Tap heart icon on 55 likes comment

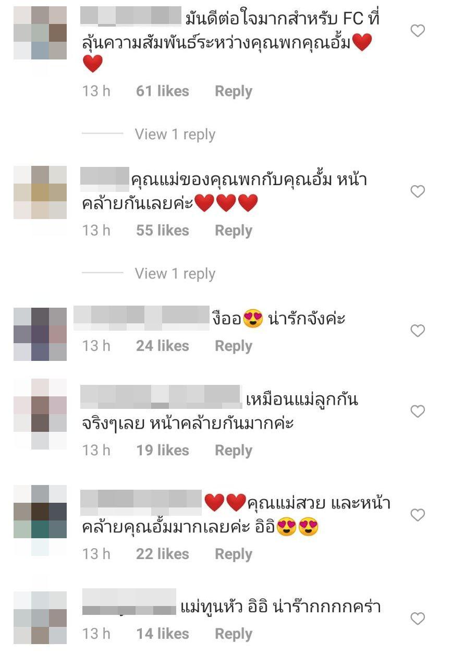click(x=418, y=192)
